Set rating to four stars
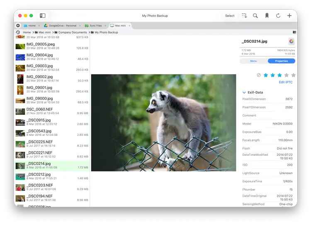The height and width of the screenshot is (225, 311). 286,75
